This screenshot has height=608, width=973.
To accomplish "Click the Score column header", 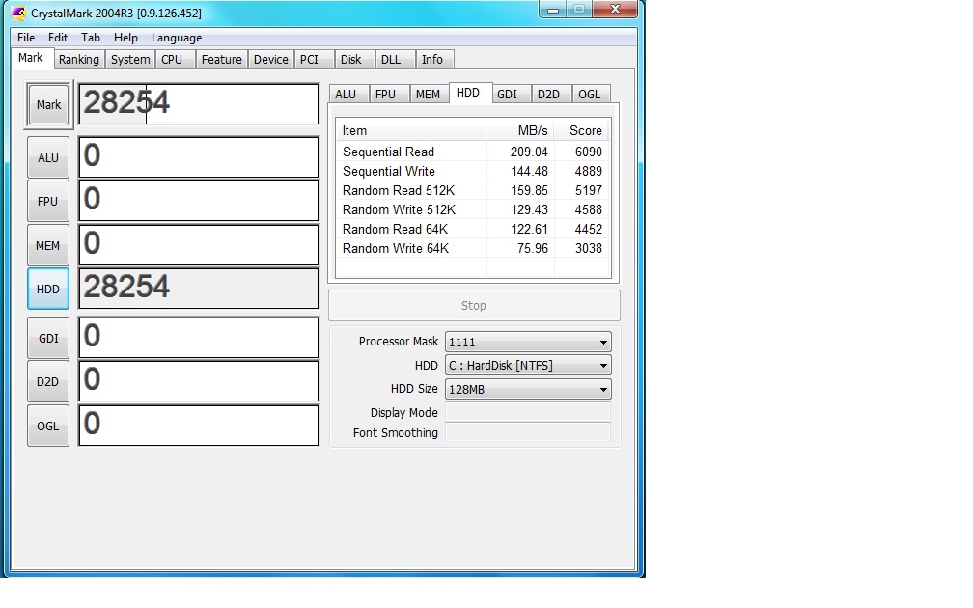I will tap(582, 131).
